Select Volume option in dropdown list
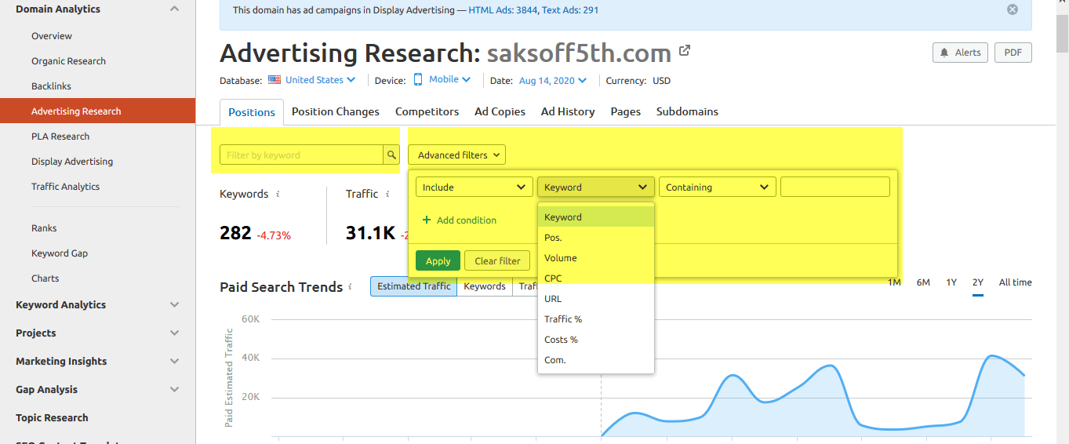 click(x=595, y=258)
